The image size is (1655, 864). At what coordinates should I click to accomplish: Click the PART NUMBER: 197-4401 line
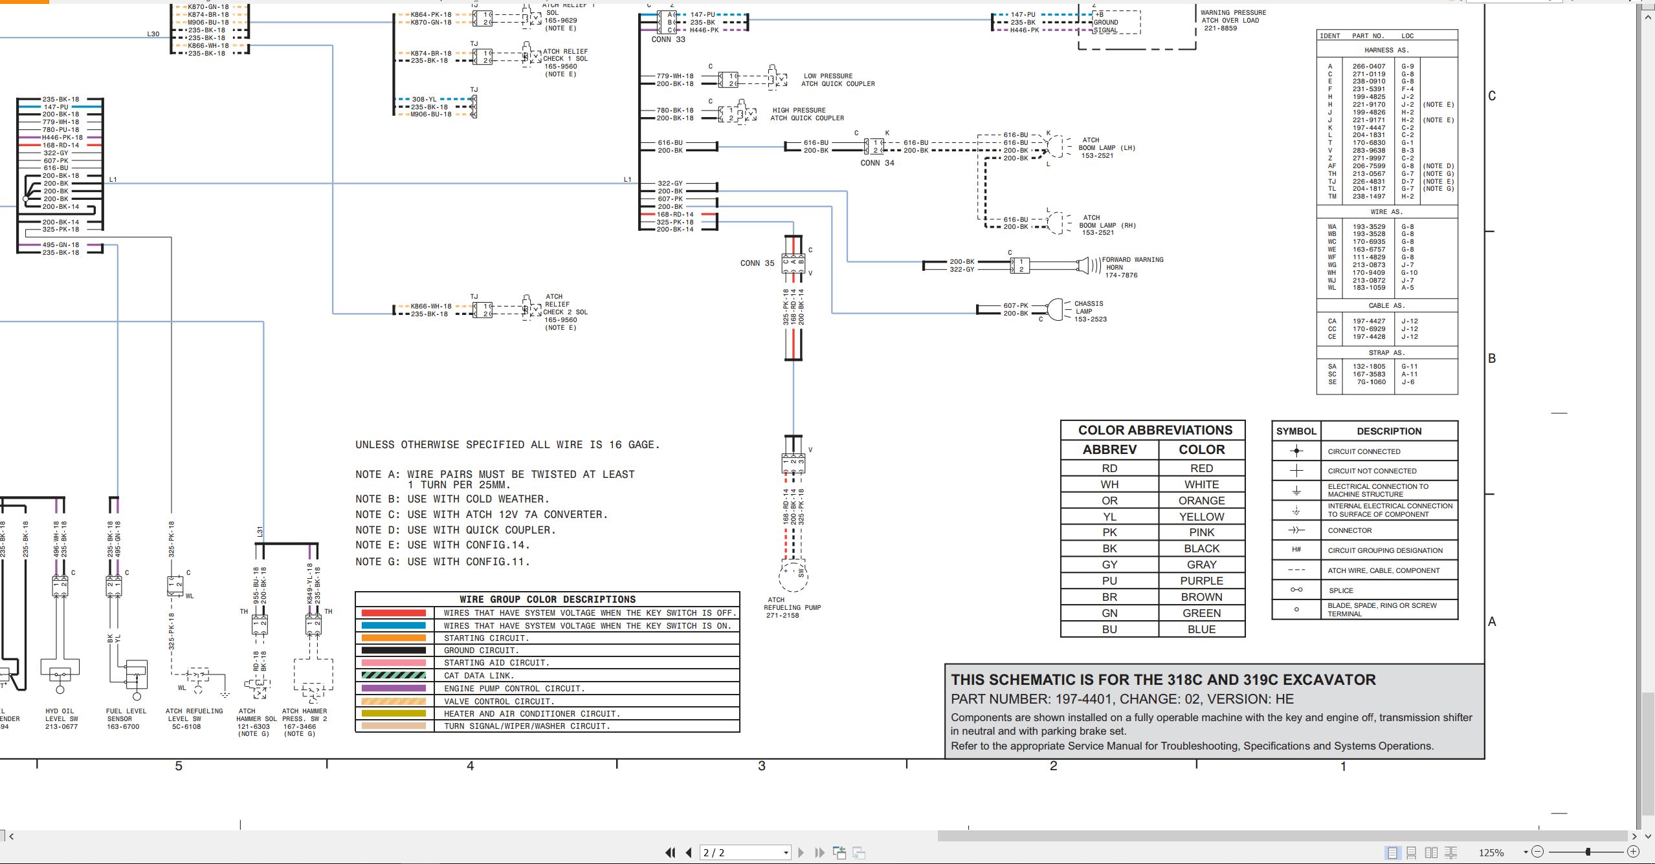point(1122,699)
